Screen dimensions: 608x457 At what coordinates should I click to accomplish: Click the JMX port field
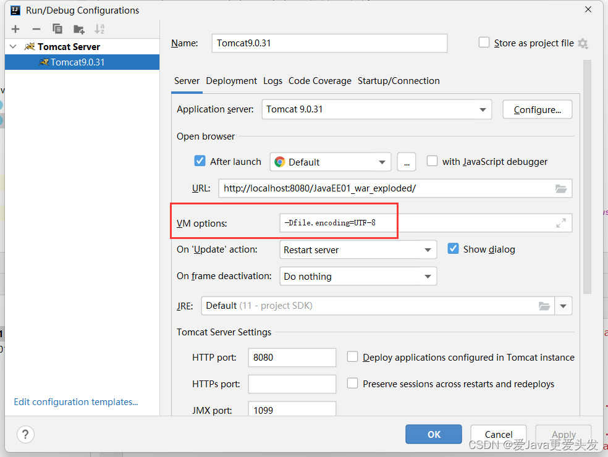coord(292,409)
